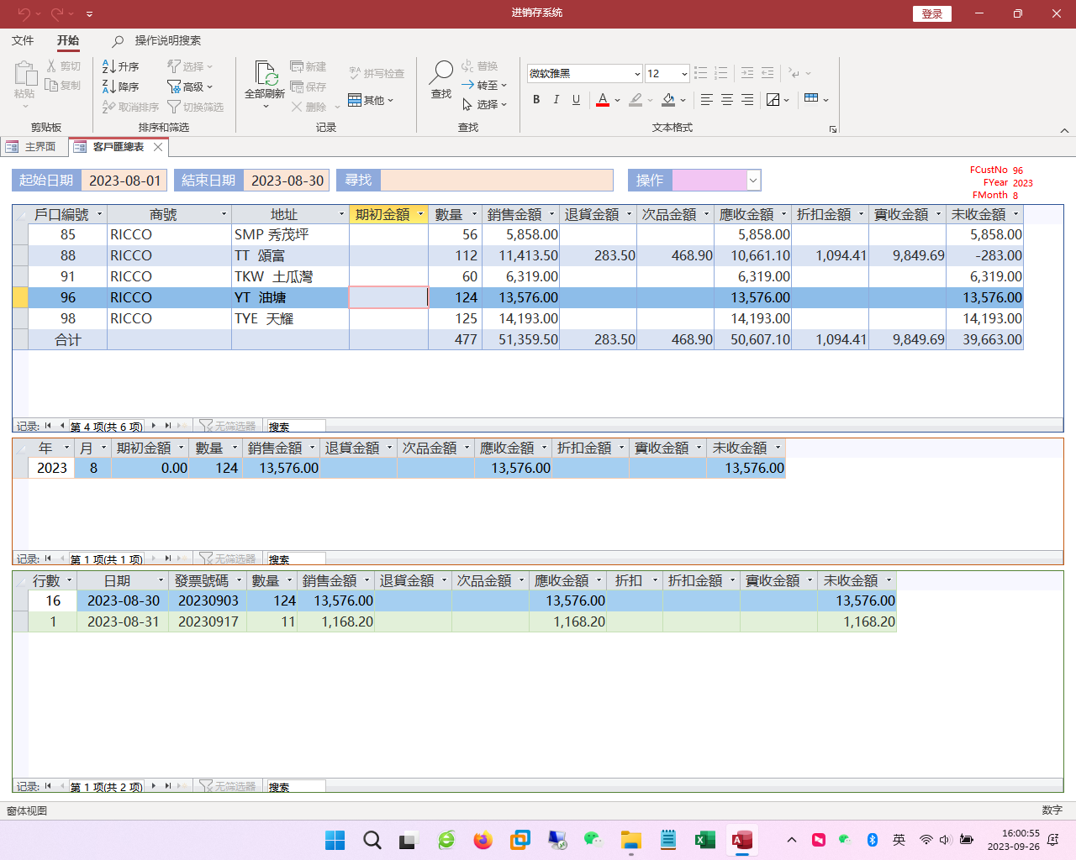Click the 登录 login button

931,13
